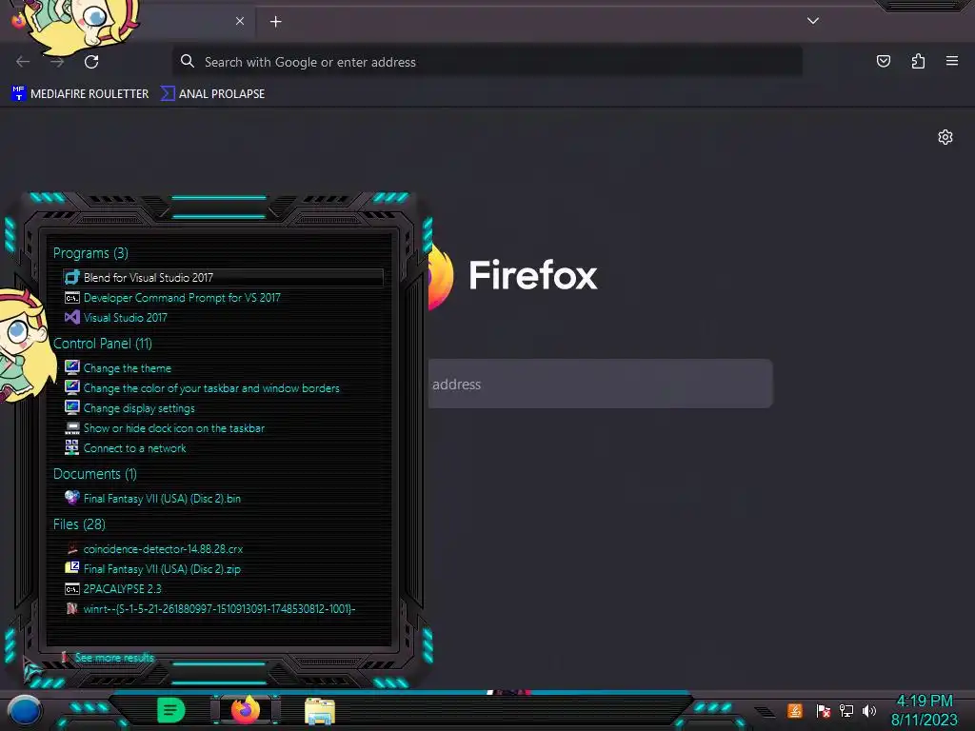
Task: Open the network tray icon
Action: (846, 710)
